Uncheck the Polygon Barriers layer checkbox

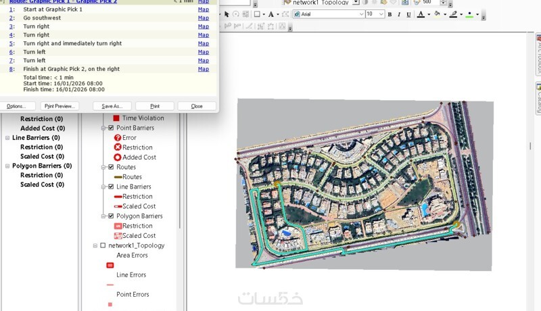[x=111, y=216]
